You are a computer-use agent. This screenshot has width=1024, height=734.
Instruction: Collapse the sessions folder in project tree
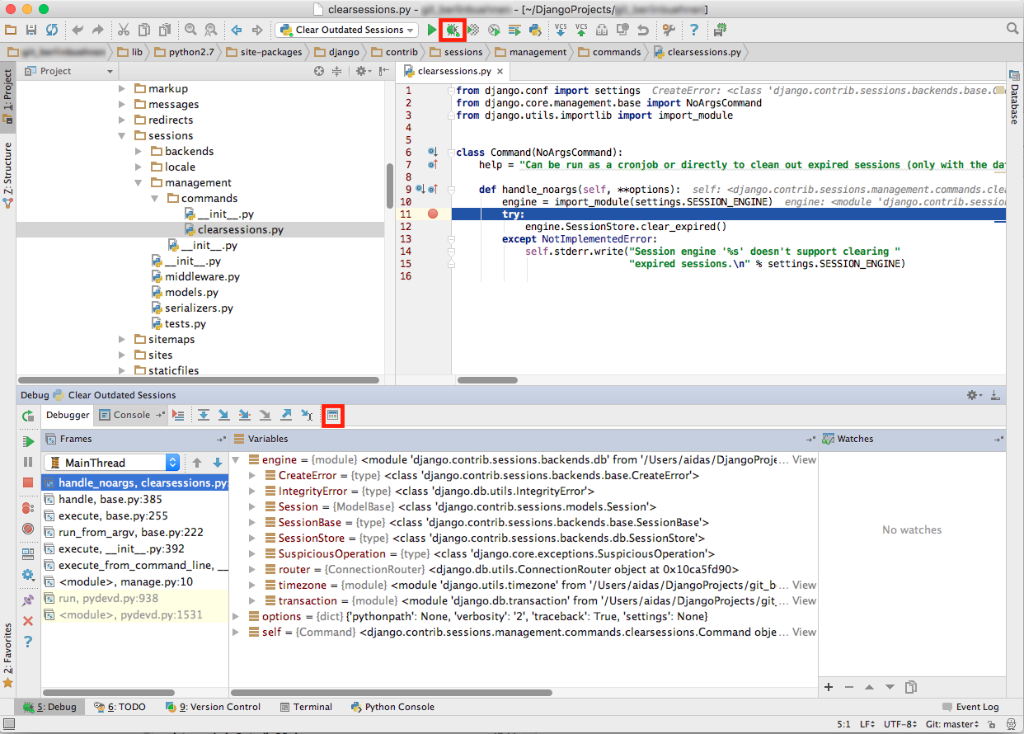click(121, 135)
